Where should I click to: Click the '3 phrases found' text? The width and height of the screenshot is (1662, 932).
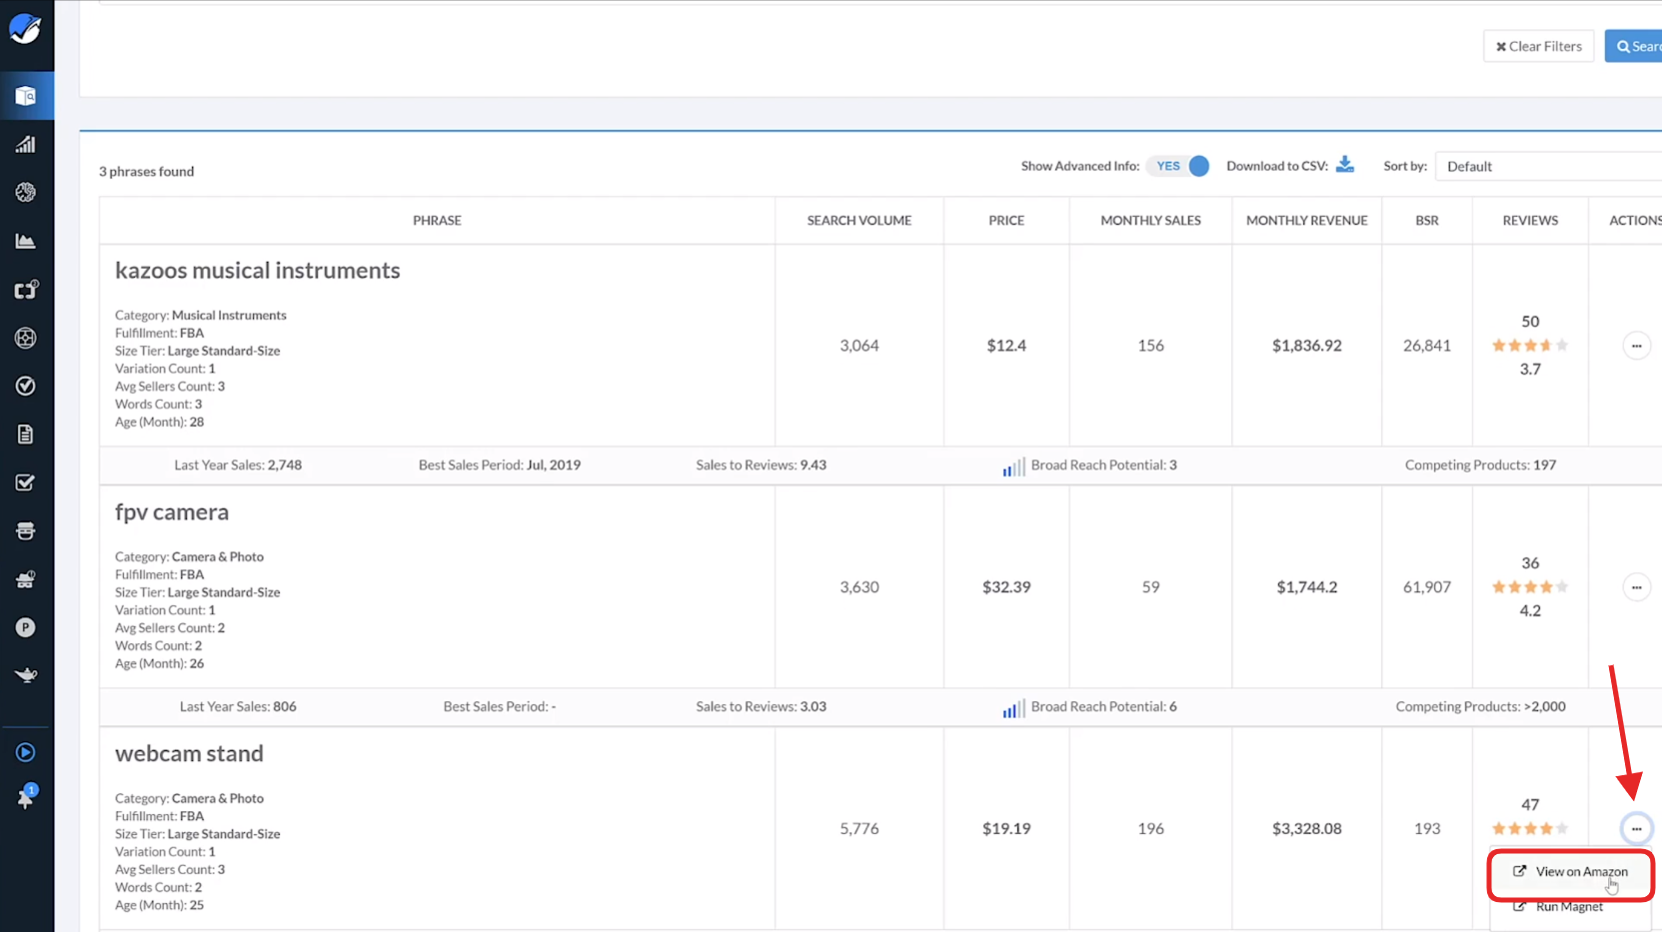[147, 172]
